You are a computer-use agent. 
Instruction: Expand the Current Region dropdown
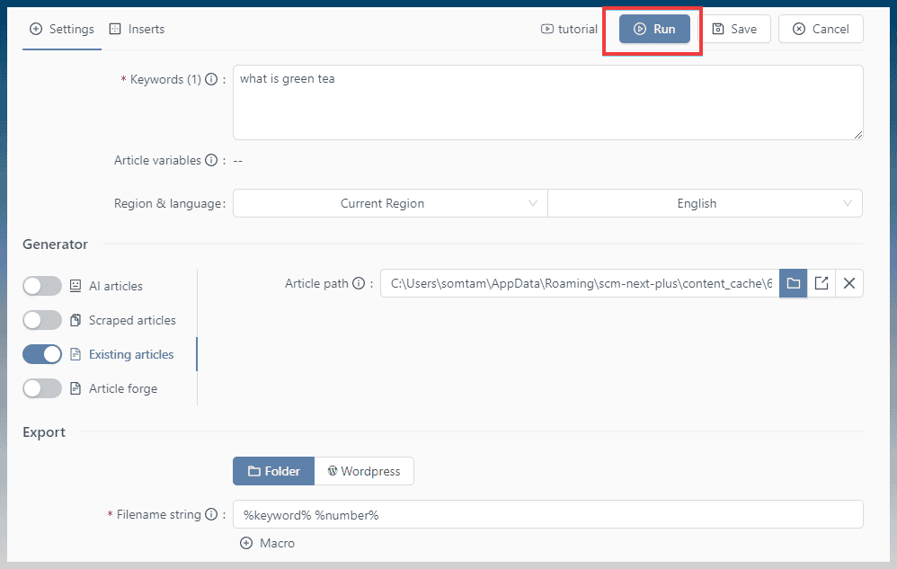pyautogui.click(x=390, y=203)
